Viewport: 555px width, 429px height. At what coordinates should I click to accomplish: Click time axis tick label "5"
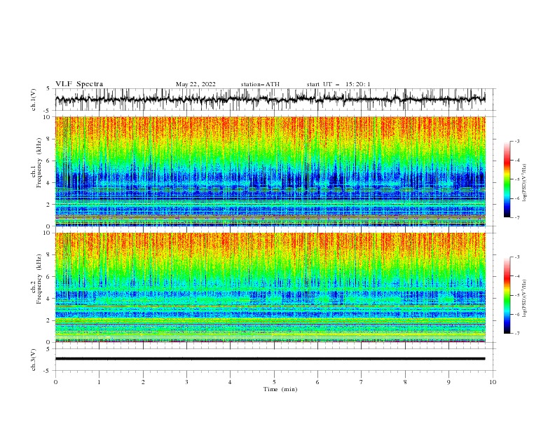click(x=274, y=382)
